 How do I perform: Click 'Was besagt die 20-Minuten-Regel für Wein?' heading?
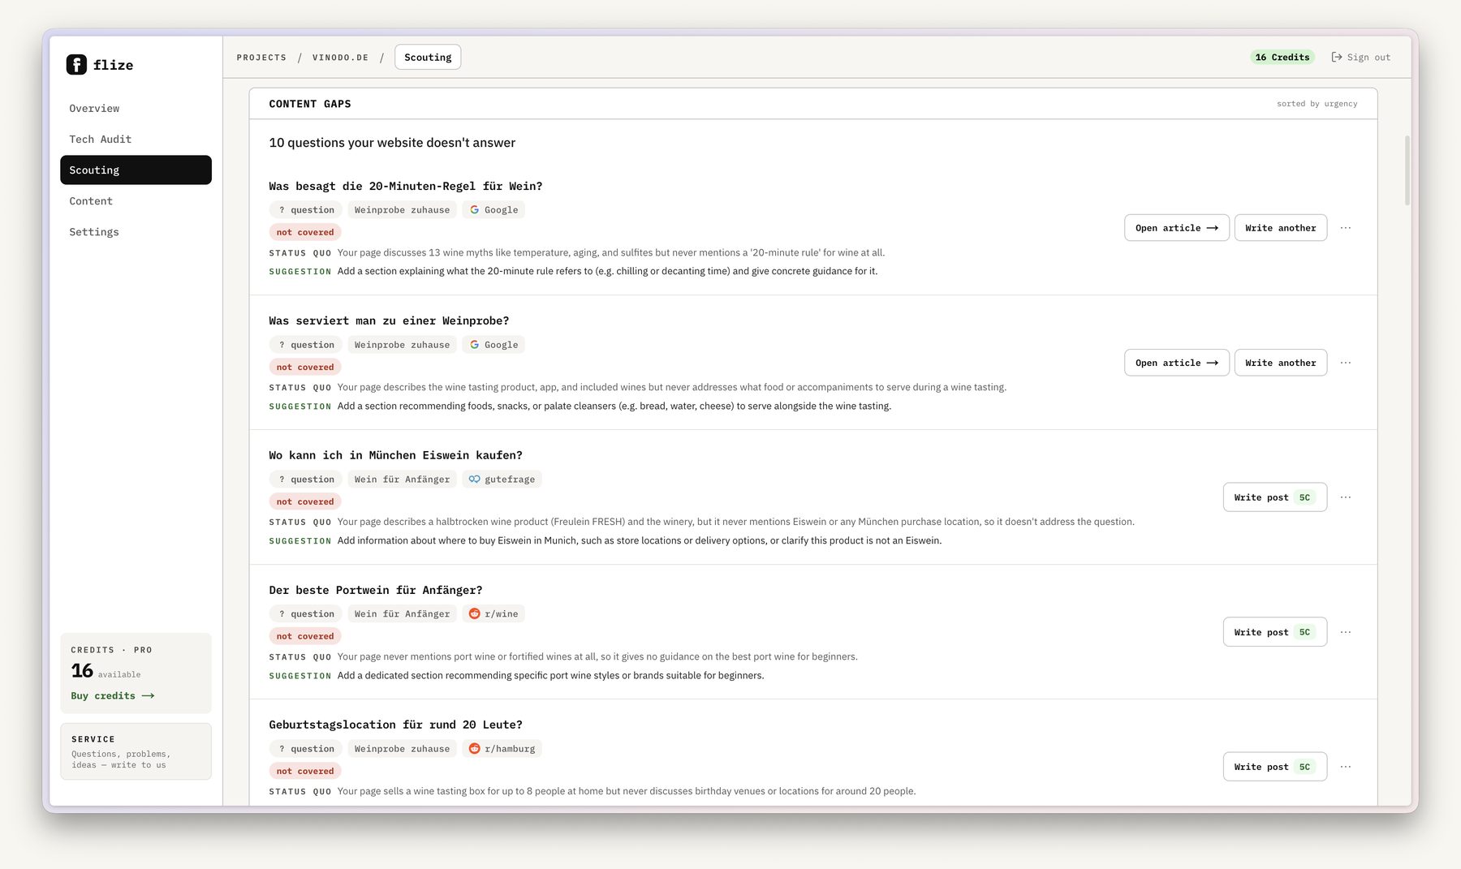406,186
